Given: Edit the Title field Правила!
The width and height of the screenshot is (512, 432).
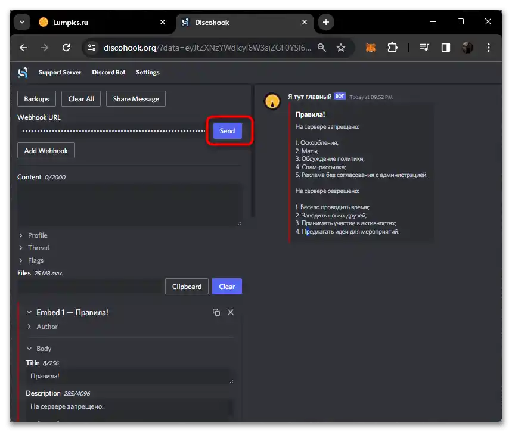Looking at the screenshot, I should 130,376.
